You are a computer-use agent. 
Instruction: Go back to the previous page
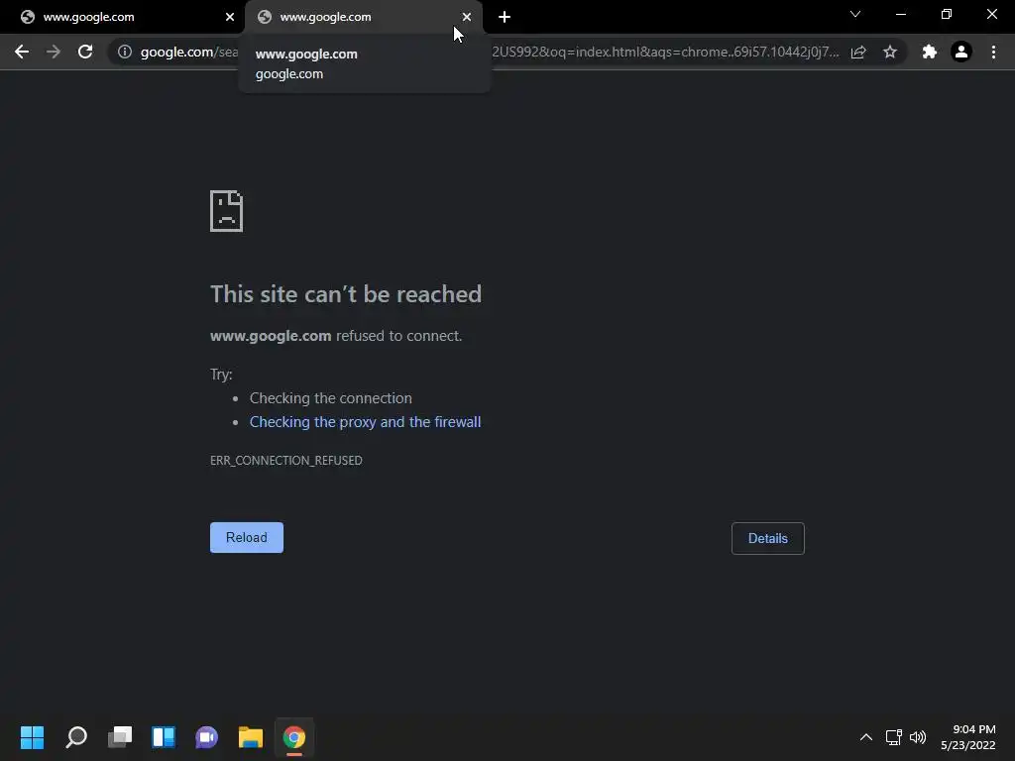pyautogui.click(x=22, y=52)
